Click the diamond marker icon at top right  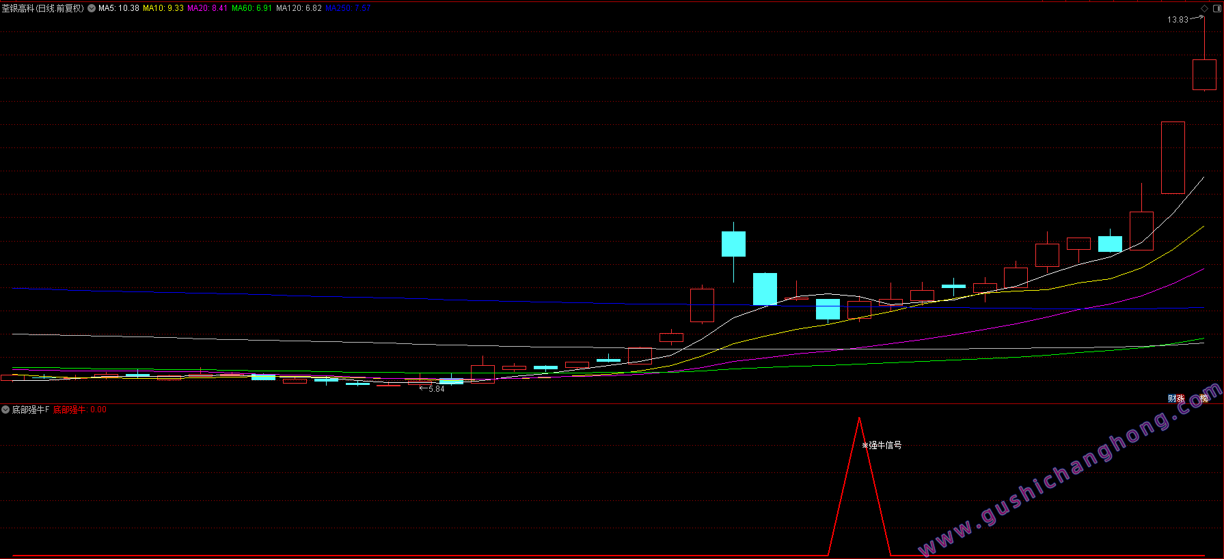click(x=1204, y=8)
